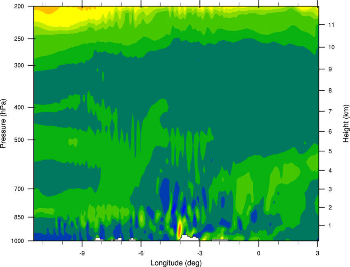
Task: Pick the 4 km height tick label
Action: coord(330,170)
